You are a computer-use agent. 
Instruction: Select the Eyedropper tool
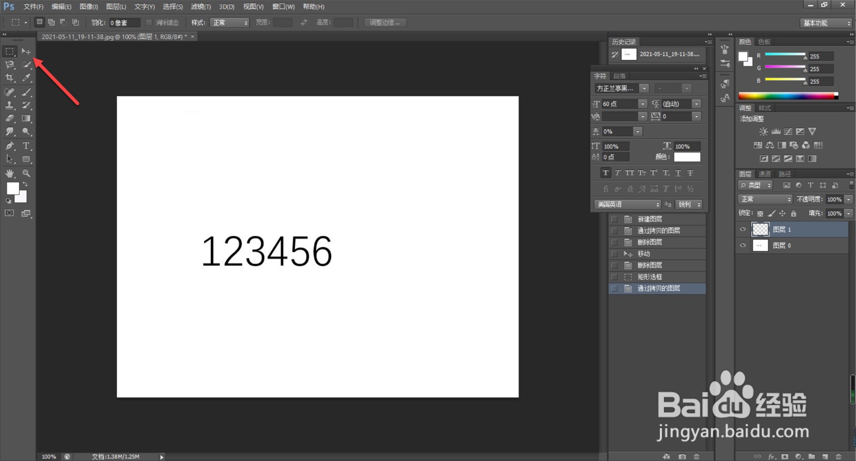[26, 78]
